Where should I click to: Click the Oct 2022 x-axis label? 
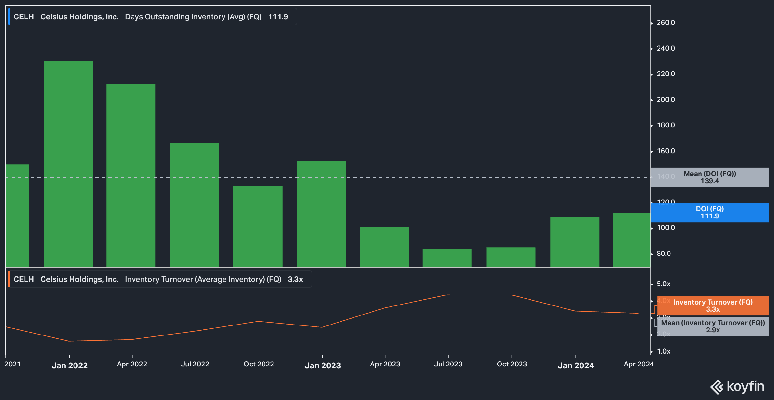(x=259, y=364)
